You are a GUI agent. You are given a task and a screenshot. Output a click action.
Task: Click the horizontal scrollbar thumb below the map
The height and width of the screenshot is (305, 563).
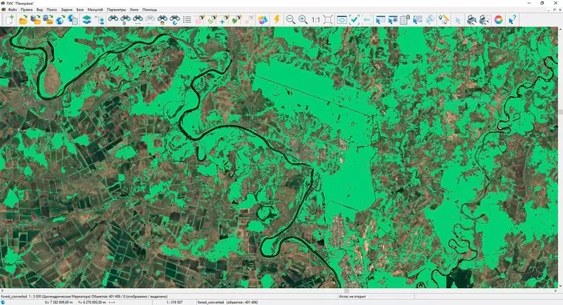[346, 291]
